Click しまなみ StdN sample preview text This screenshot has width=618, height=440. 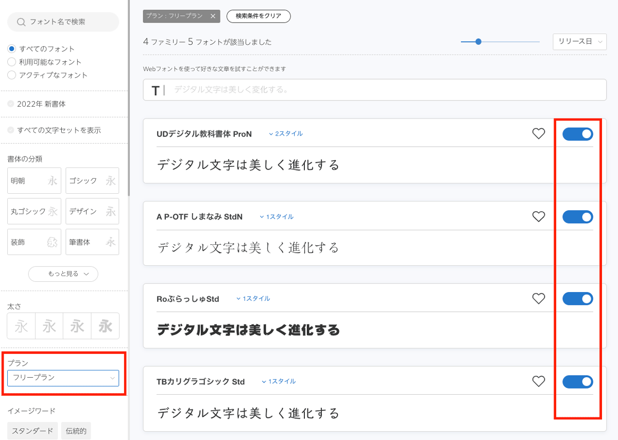248,247
